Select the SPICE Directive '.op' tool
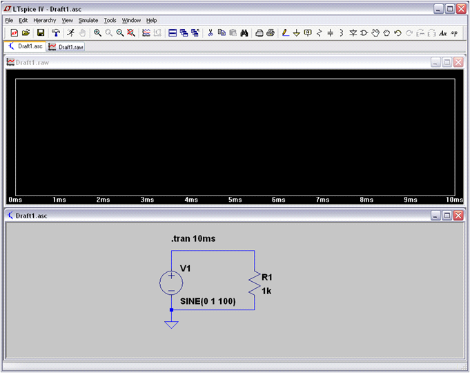Screen dimensions: 470x373 [x=454, y=33]
